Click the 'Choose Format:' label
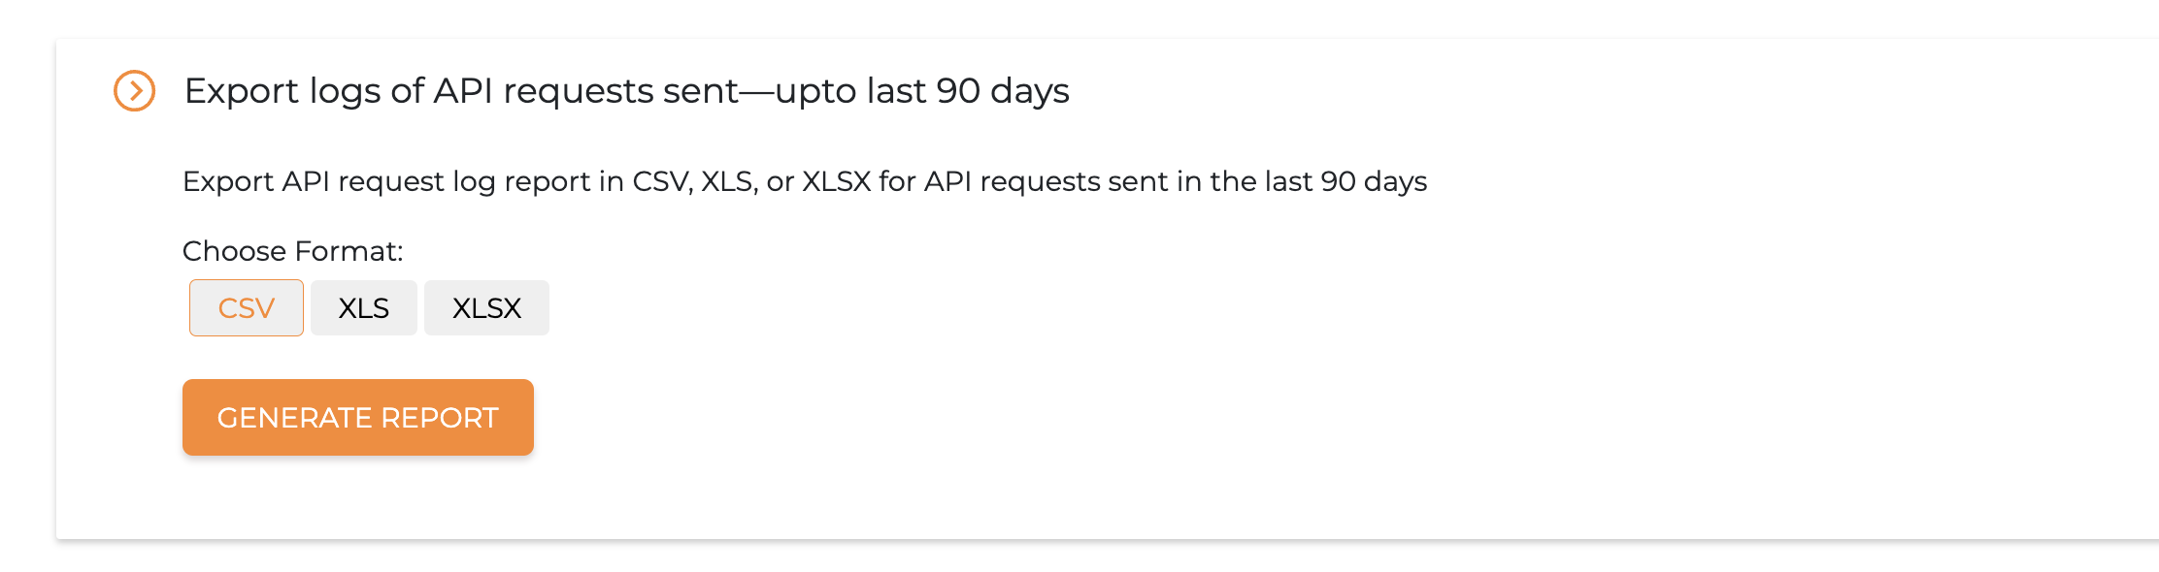Screen dimensions: 2159x572 coord(292,251)
